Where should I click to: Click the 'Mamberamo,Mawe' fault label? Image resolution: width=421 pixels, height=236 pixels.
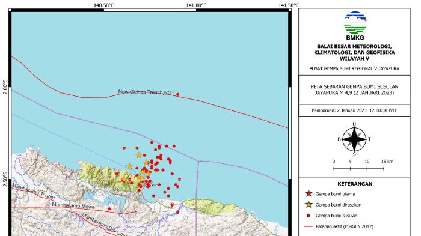[x=73, y=206]
